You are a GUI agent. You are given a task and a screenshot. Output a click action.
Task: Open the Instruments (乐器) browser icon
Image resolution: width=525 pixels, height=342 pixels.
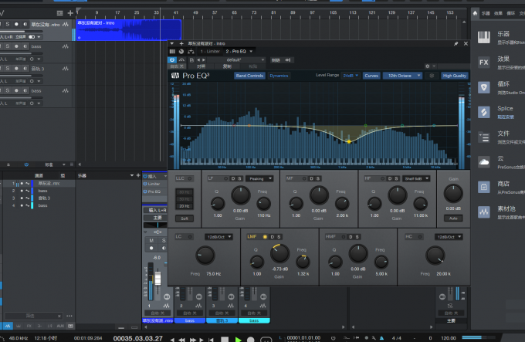tap(484, 37)
